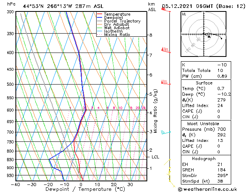
Task: Click the blue Dewpoint legend line
Action: [x=99, y=17]
